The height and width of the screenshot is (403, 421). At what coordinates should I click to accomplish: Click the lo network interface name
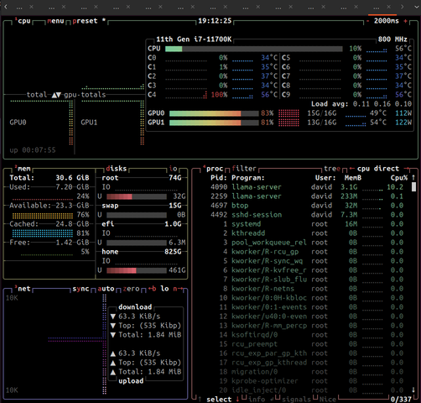click(164, 289)
